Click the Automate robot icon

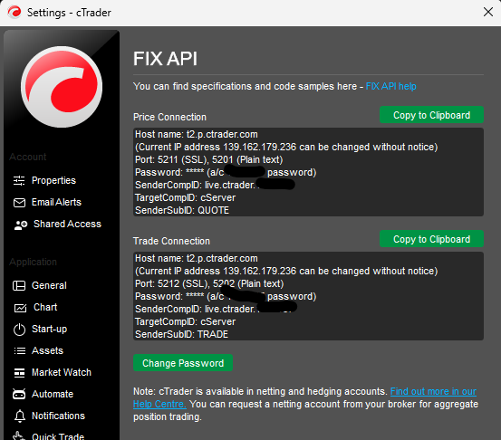[x=19, y=395]
